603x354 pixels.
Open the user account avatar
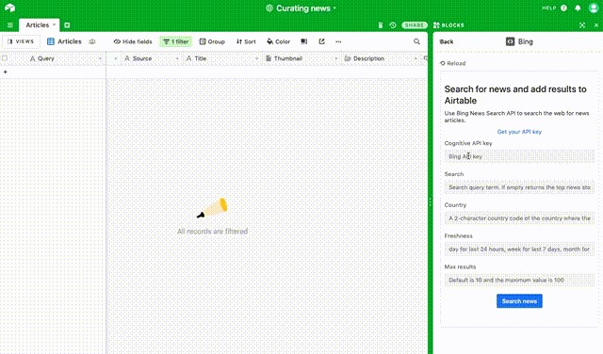tap(594, 8)
